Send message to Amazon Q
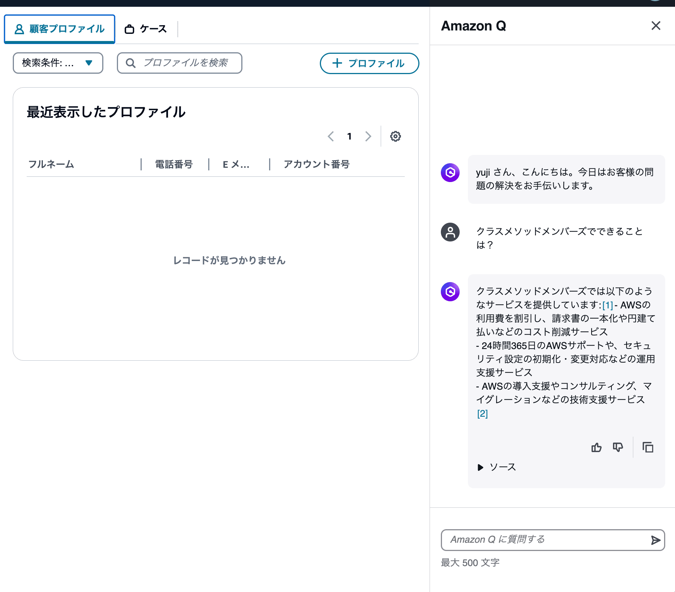 pyautogui.click(x=656, y=540)
